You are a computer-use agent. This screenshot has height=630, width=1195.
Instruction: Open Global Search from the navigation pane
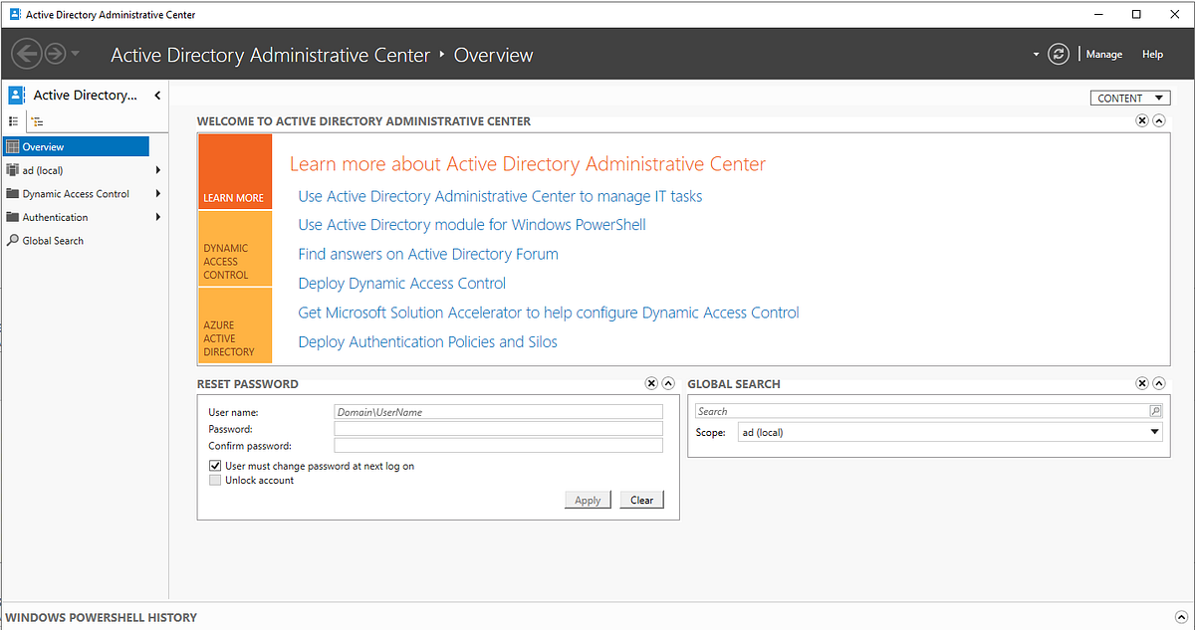point(51,240)
